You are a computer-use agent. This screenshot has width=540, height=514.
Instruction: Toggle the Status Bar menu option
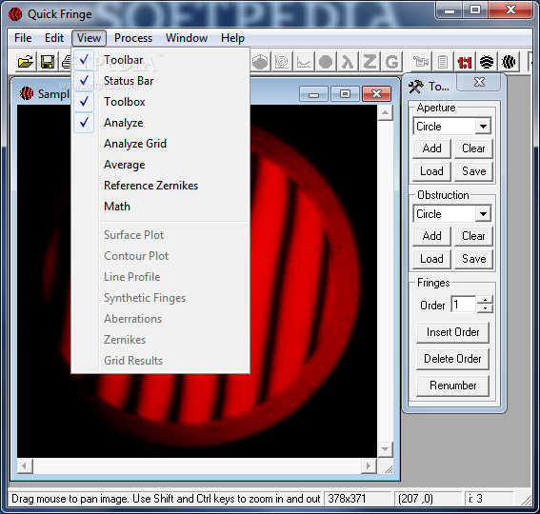tap(161, 81)
